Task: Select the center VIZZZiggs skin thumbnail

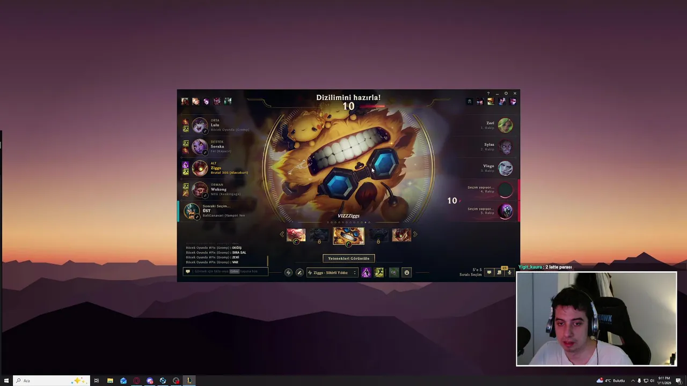Action: pyautogui.click(x=348, y=235)
